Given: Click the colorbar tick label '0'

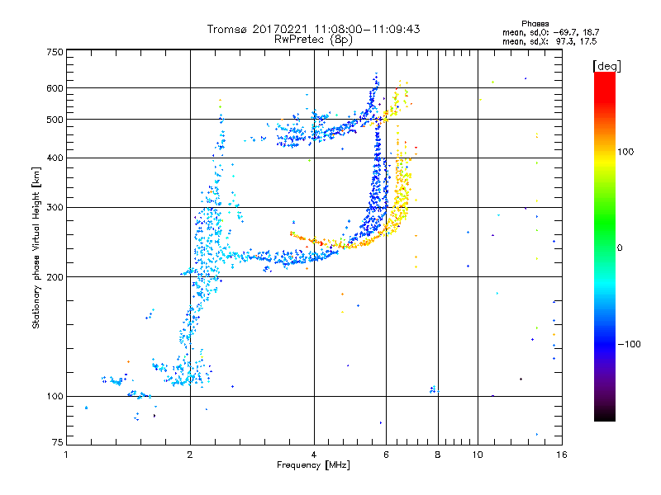Looking at the screenshot, I should click(x=620, y=247).
